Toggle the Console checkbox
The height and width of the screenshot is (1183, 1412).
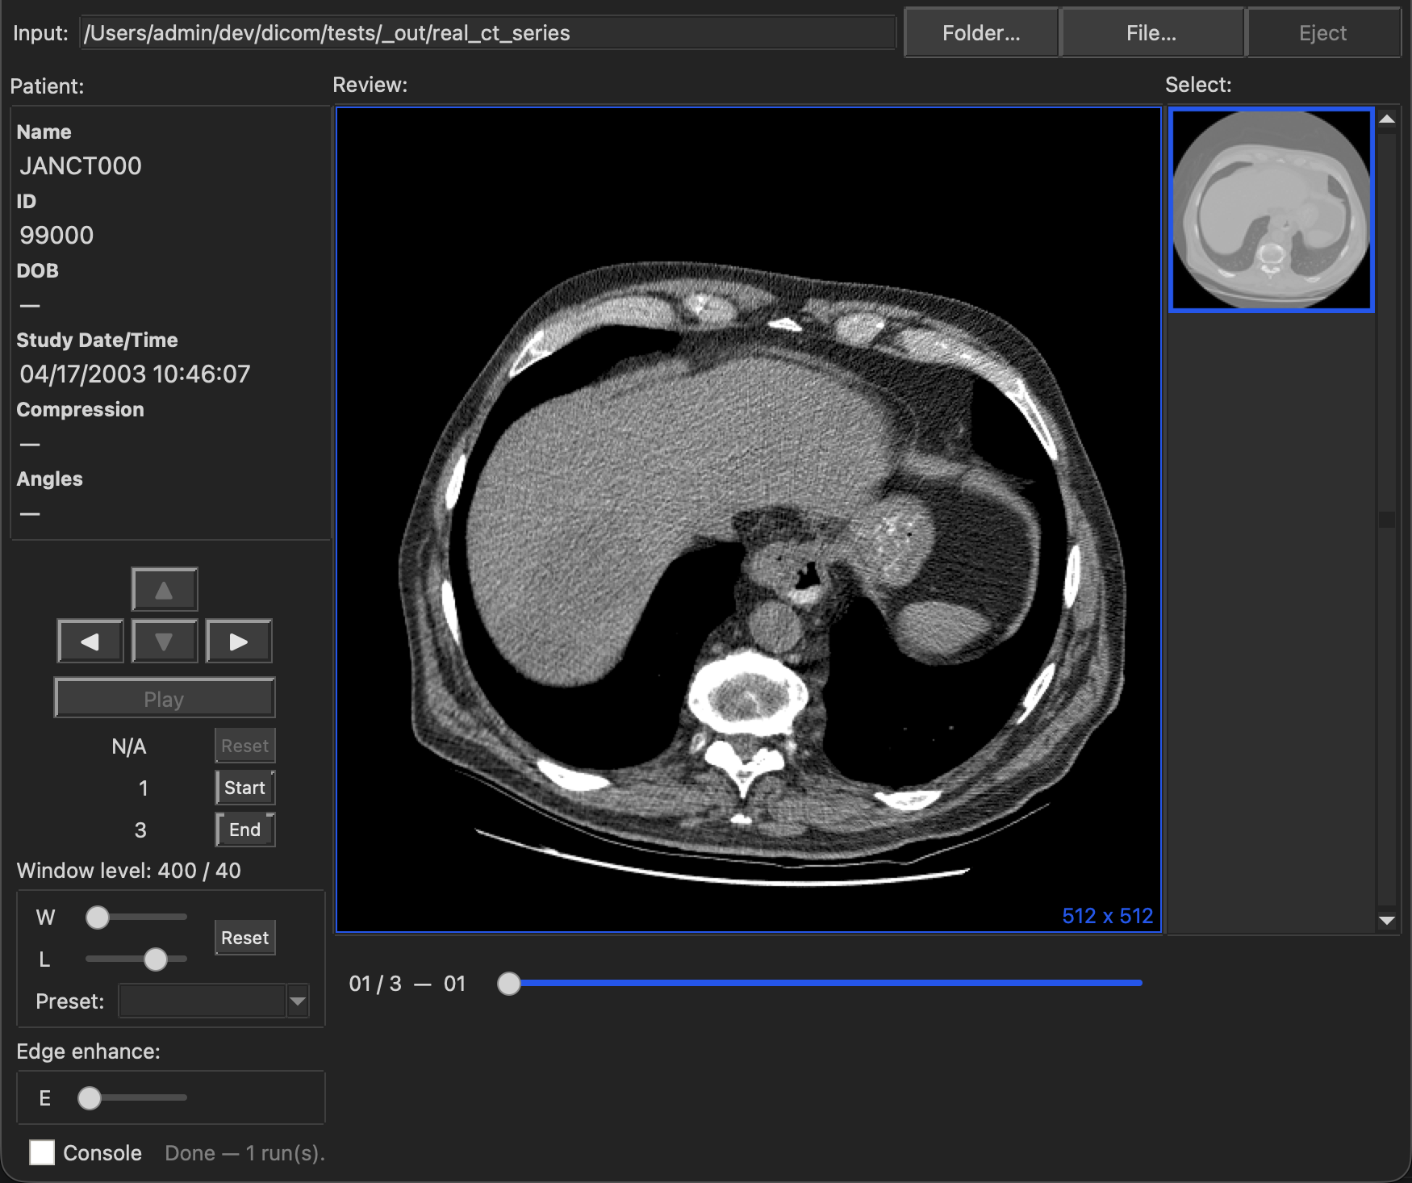click(42, 1152)
